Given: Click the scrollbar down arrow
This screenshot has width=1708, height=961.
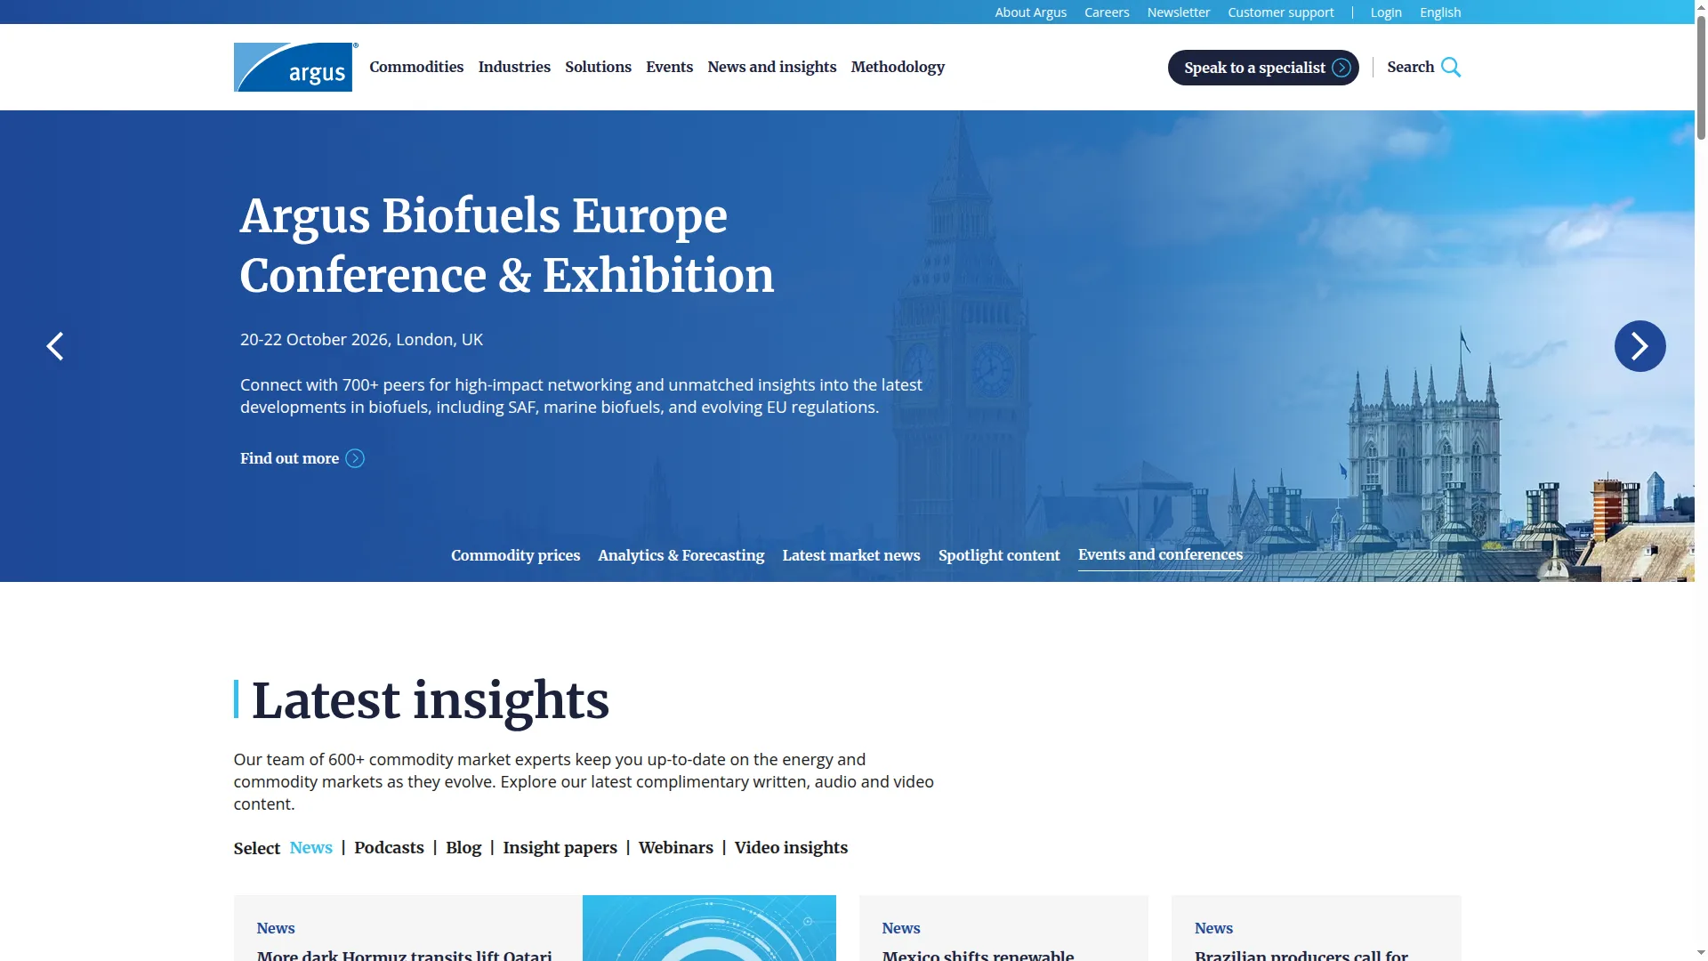Looking at the screenshot, I should click(x=1701, y=953).
